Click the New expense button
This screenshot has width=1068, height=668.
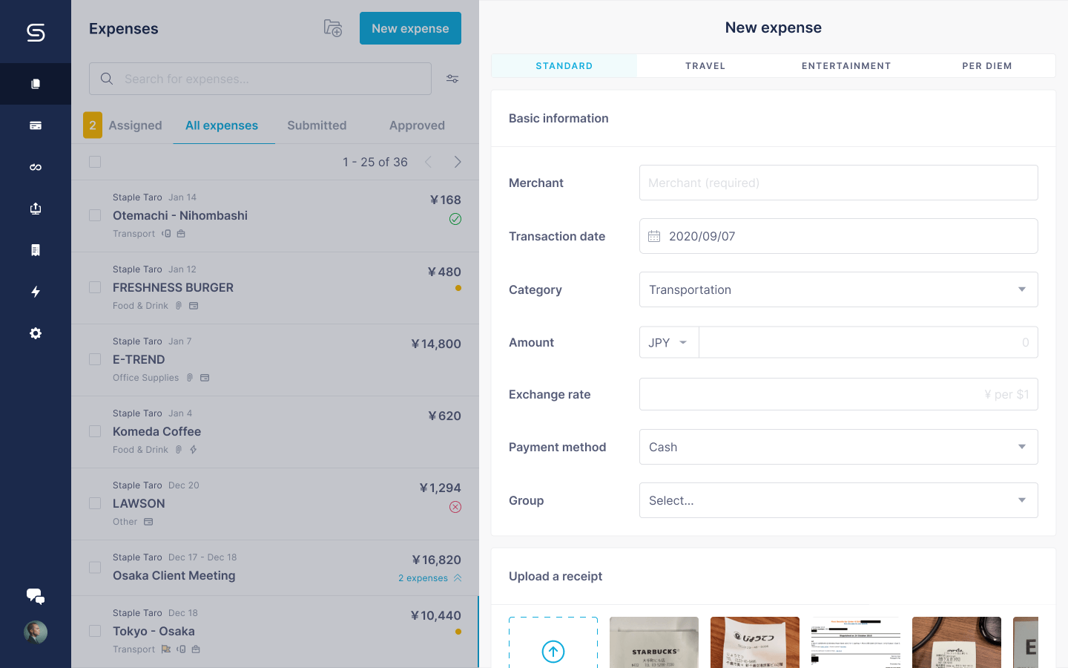410,28
